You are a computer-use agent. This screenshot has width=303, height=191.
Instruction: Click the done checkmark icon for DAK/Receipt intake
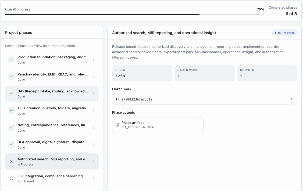[x=12, y=93]
